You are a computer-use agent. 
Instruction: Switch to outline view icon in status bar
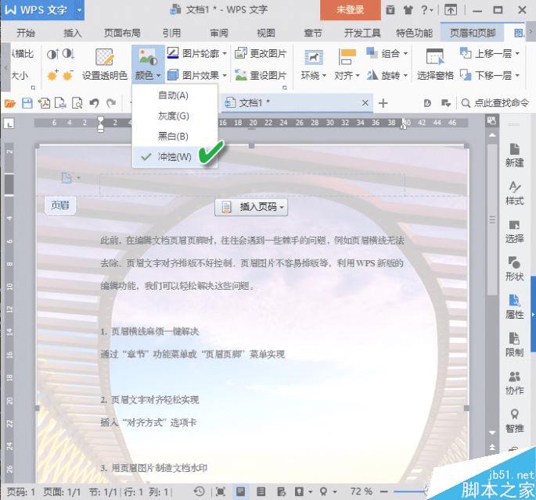tap(261, 491)
